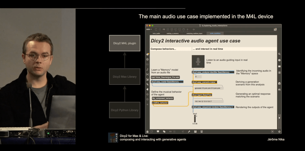Click the My_composed_behavior message box
The width and height of the screenshot is (305, 151).
(162, 98)
